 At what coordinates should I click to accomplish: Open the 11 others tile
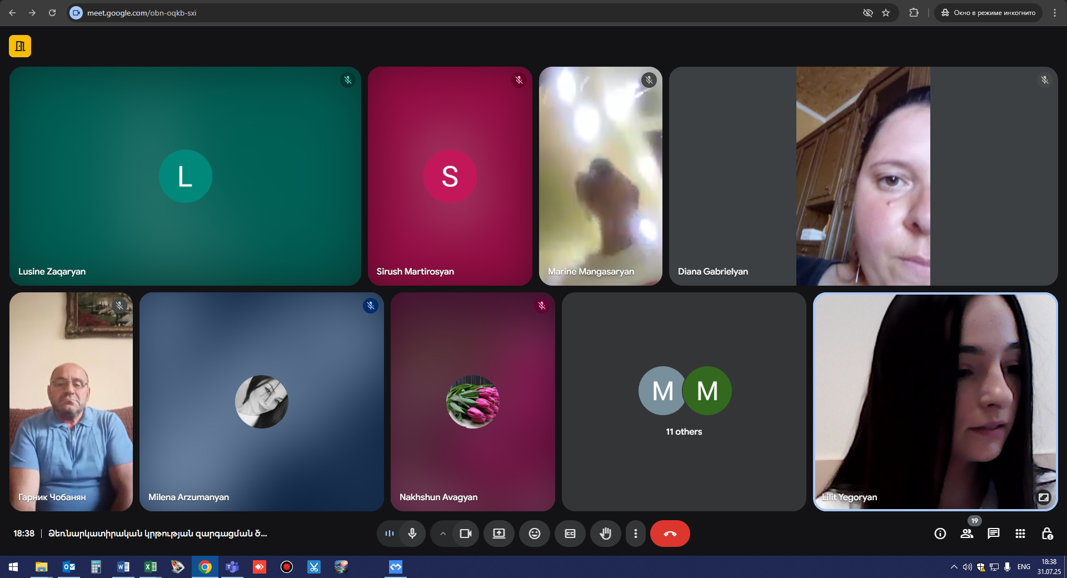(x=684, y=402)
